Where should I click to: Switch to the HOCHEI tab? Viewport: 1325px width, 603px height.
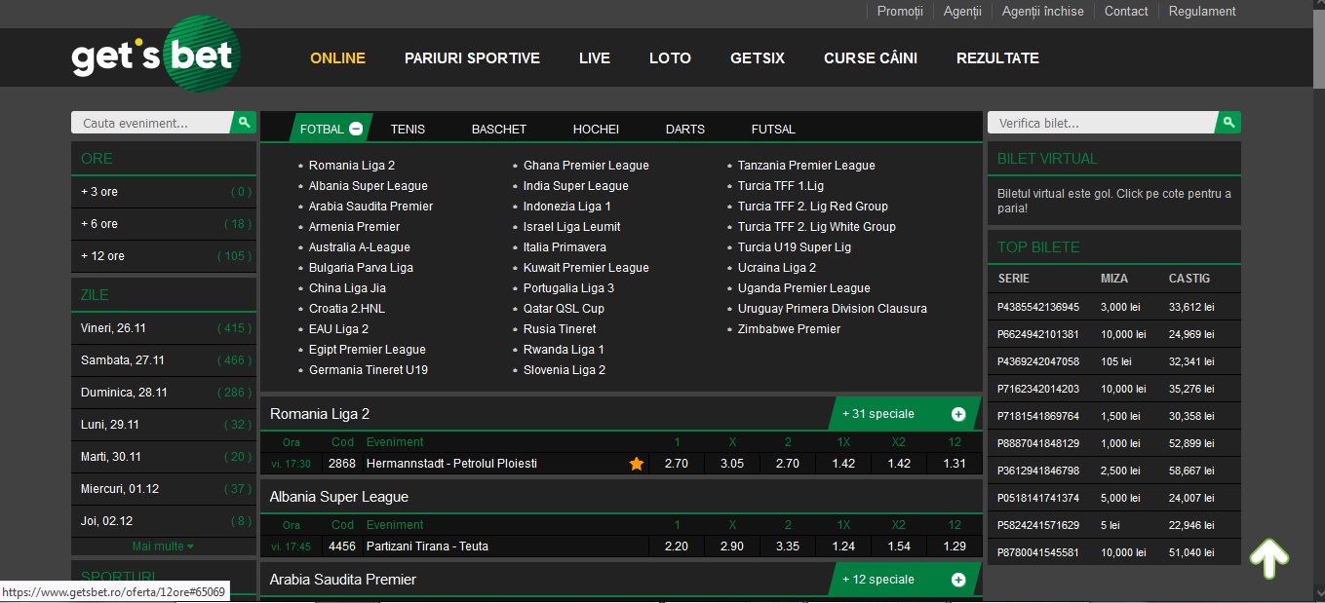(x=596, y=129)
